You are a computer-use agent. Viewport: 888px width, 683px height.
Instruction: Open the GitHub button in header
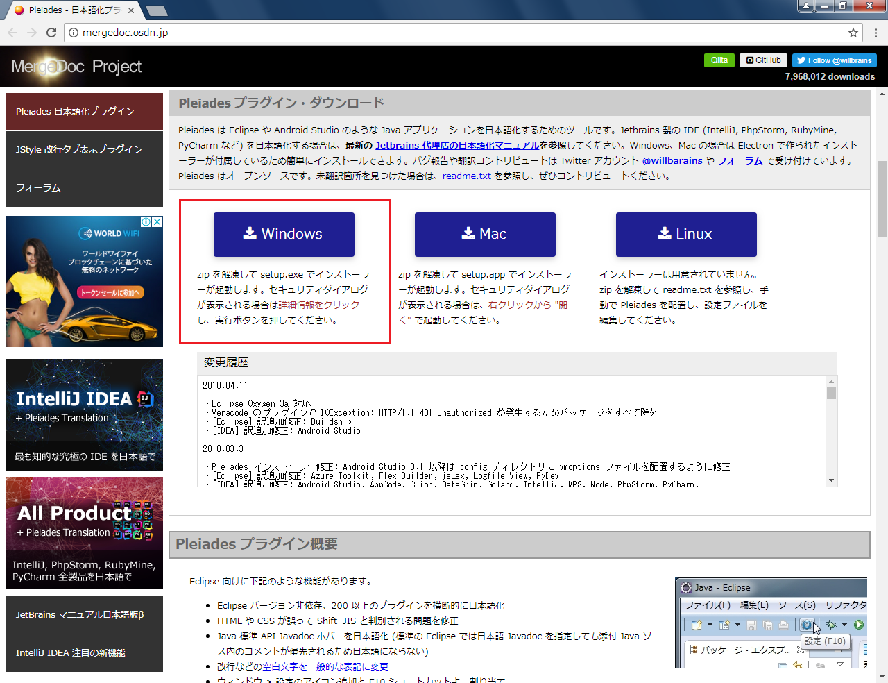pyautogui.click(x=764, y=60)
